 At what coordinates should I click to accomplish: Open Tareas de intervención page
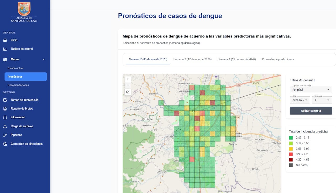[x=25, y=100]
